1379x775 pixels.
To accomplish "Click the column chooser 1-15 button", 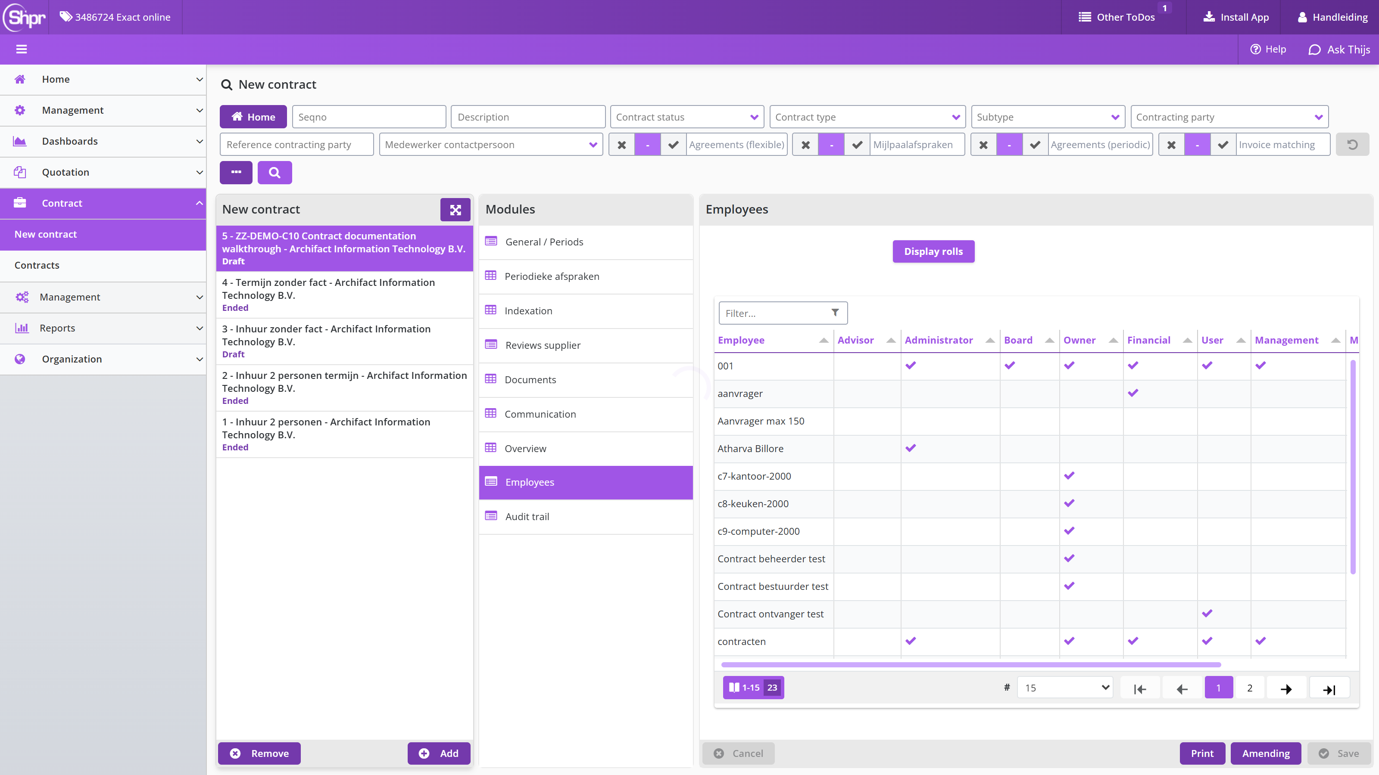I will [753, 688].
